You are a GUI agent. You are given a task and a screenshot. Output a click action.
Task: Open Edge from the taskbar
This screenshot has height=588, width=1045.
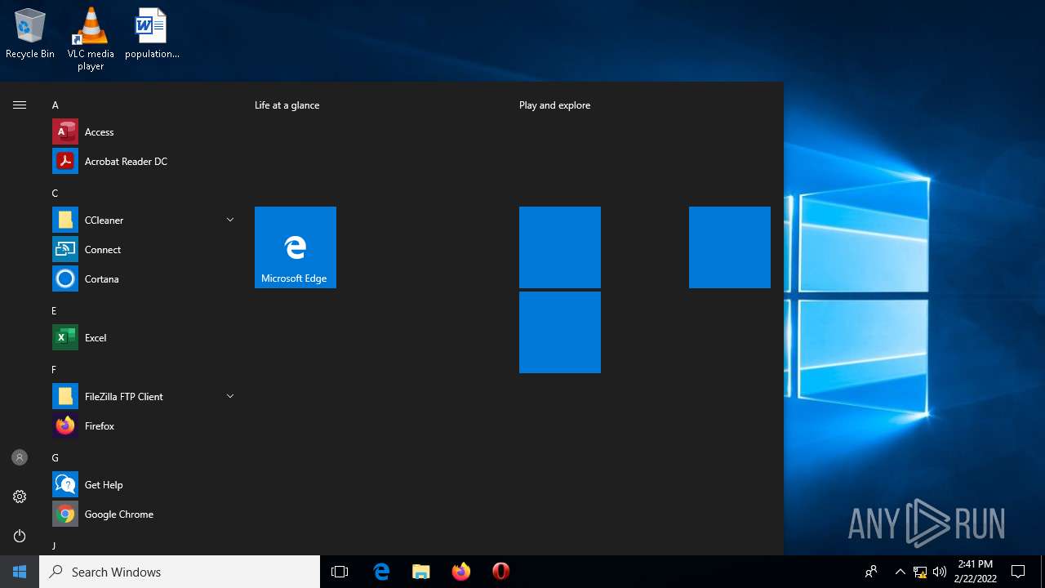pos(381,572)
